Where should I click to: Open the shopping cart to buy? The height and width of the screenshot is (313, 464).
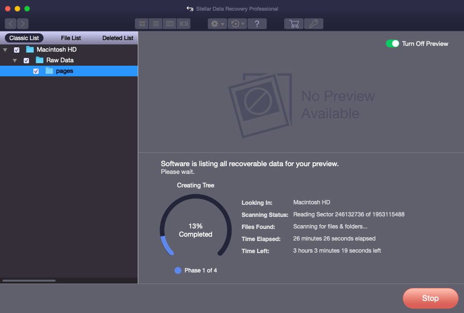(293, 23)
